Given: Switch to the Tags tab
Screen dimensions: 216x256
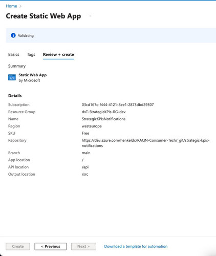Looking at the screenshot, I should click(31, 54).
